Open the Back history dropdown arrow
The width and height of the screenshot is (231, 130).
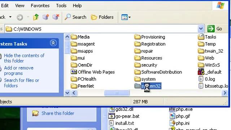[x=10, y=17]
